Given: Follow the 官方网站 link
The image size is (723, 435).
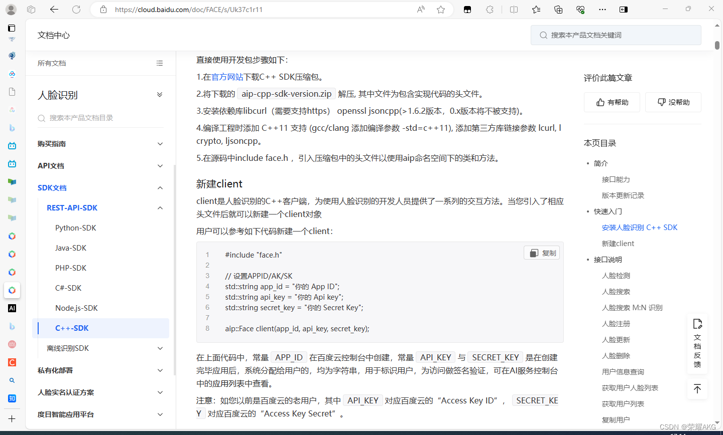Looking at the screenshot, I should pos(227,77).
